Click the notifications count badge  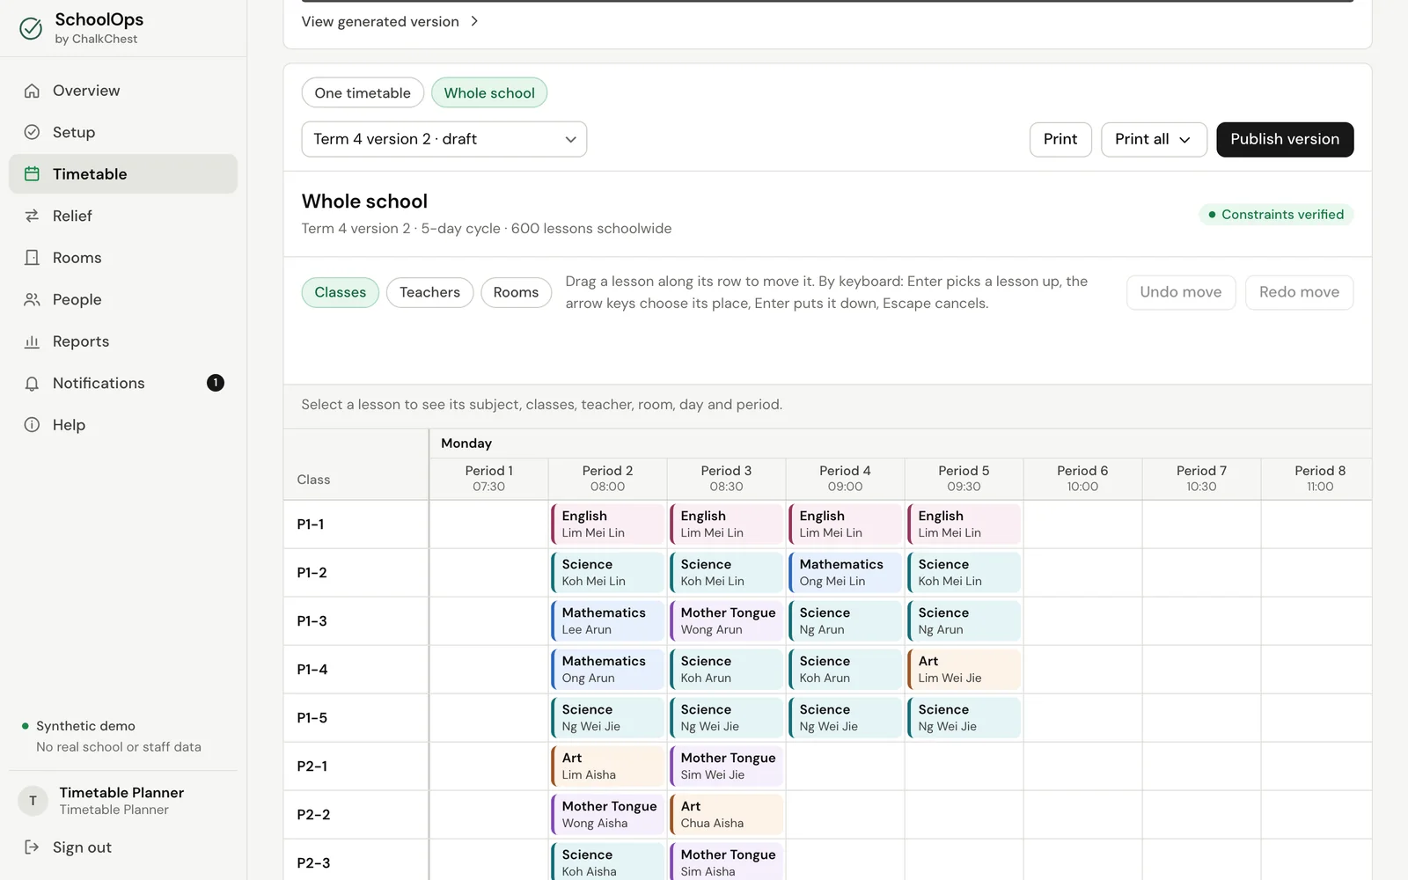tap(216, 383)
